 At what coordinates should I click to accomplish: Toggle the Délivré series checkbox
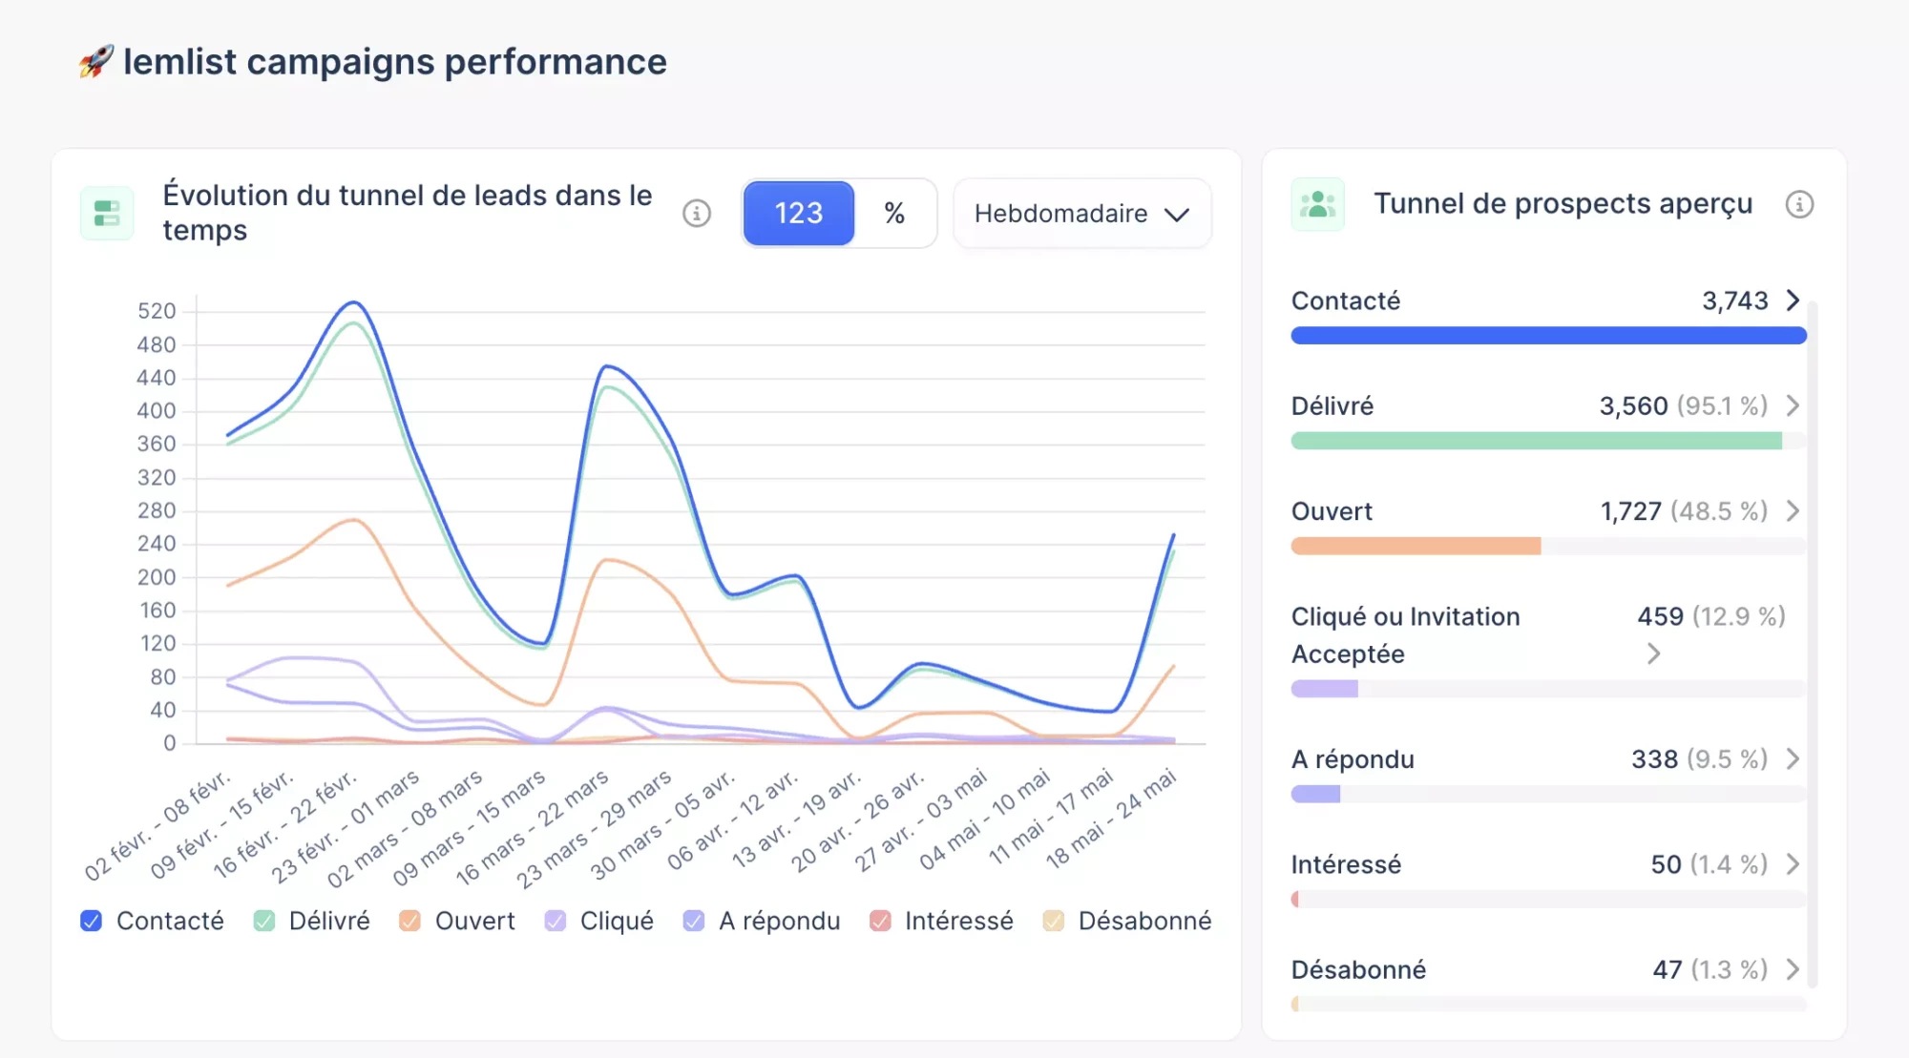[264, 921]
